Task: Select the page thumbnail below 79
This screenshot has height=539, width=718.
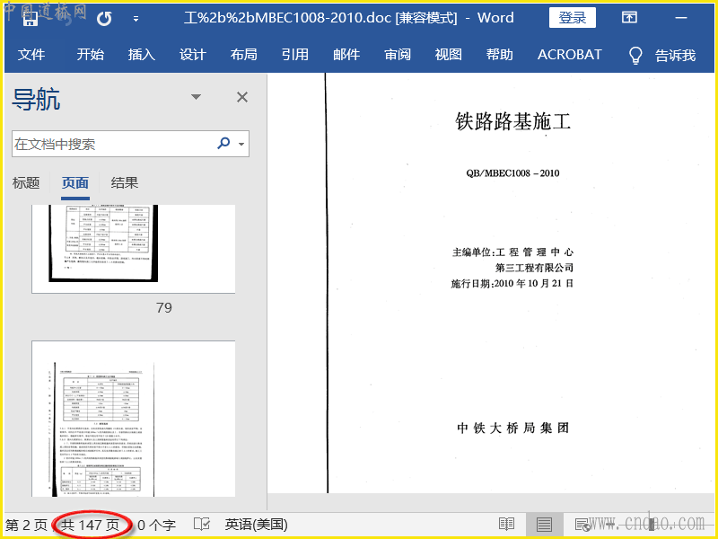Action: pyautogui.click(x=133, y=419)
